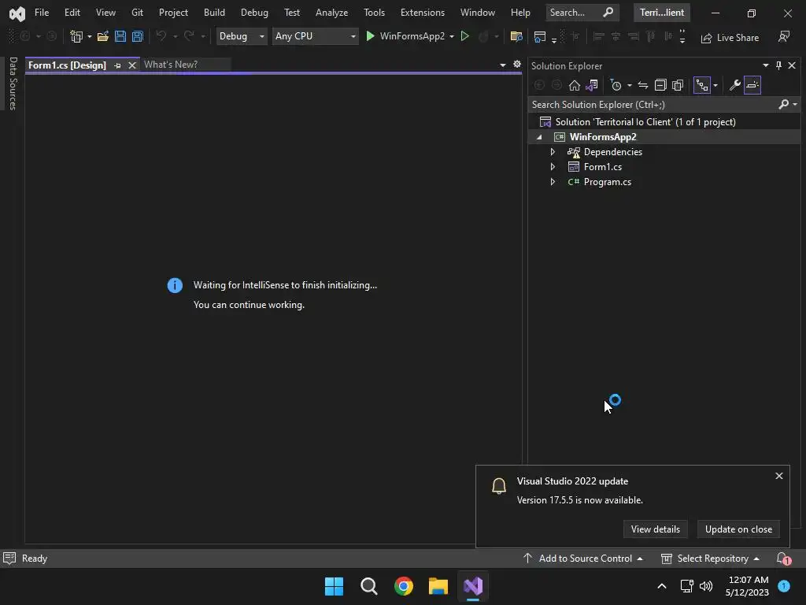The image size is (806, 605).
Task: Open Windows Start menu
Action: (x=334, y=586)
